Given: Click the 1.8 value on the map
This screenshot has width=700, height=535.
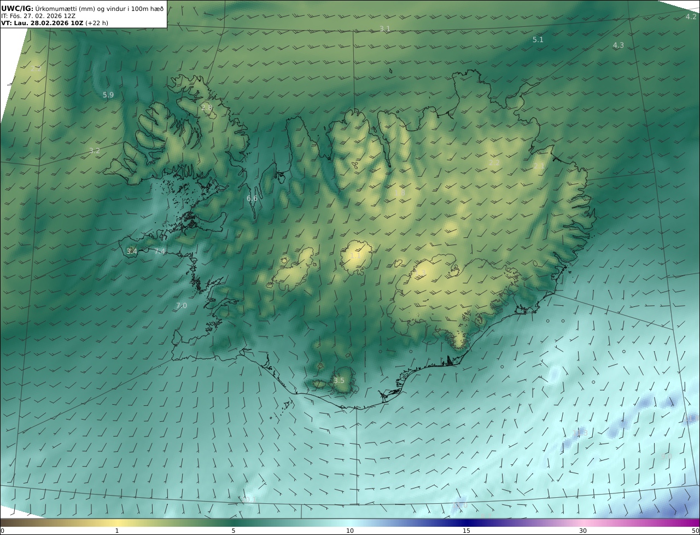Looking at the screenshot, I should coord(400,193).
